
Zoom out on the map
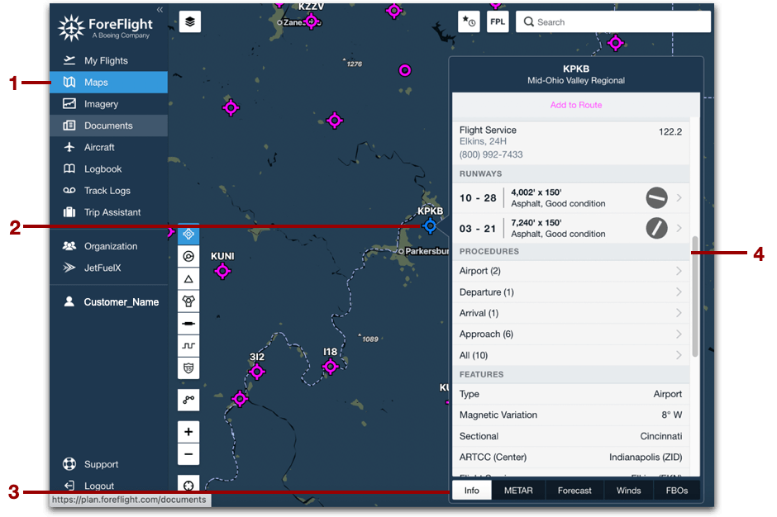pyautogui.click(x=188, y=454)
